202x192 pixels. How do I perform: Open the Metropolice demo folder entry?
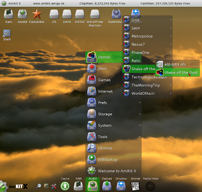click(x=147, y=36)
